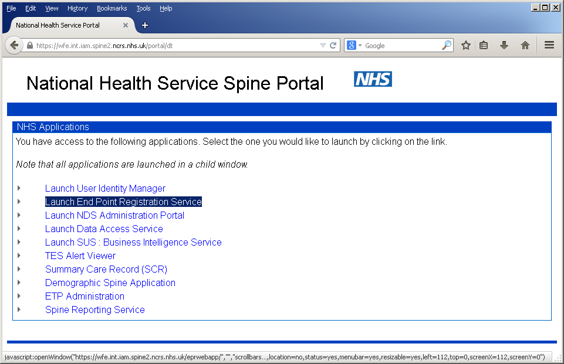Go back using the back arrow button

click(x=14, y=45)
